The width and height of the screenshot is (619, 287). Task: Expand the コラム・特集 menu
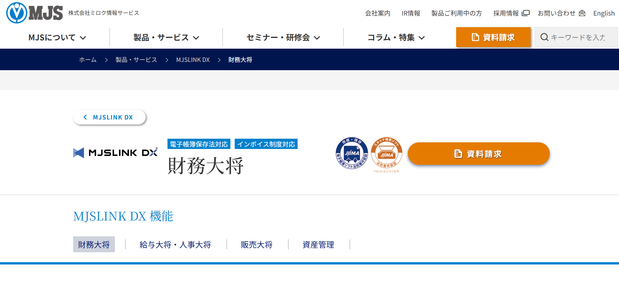(x=396, y=37)
